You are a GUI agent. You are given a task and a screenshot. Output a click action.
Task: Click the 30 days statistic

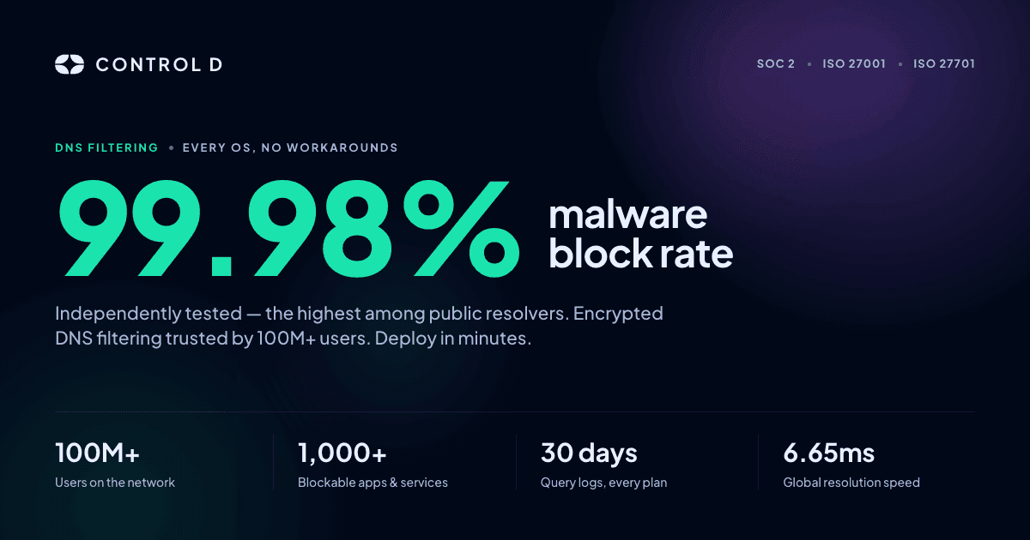tap(589, 453)
